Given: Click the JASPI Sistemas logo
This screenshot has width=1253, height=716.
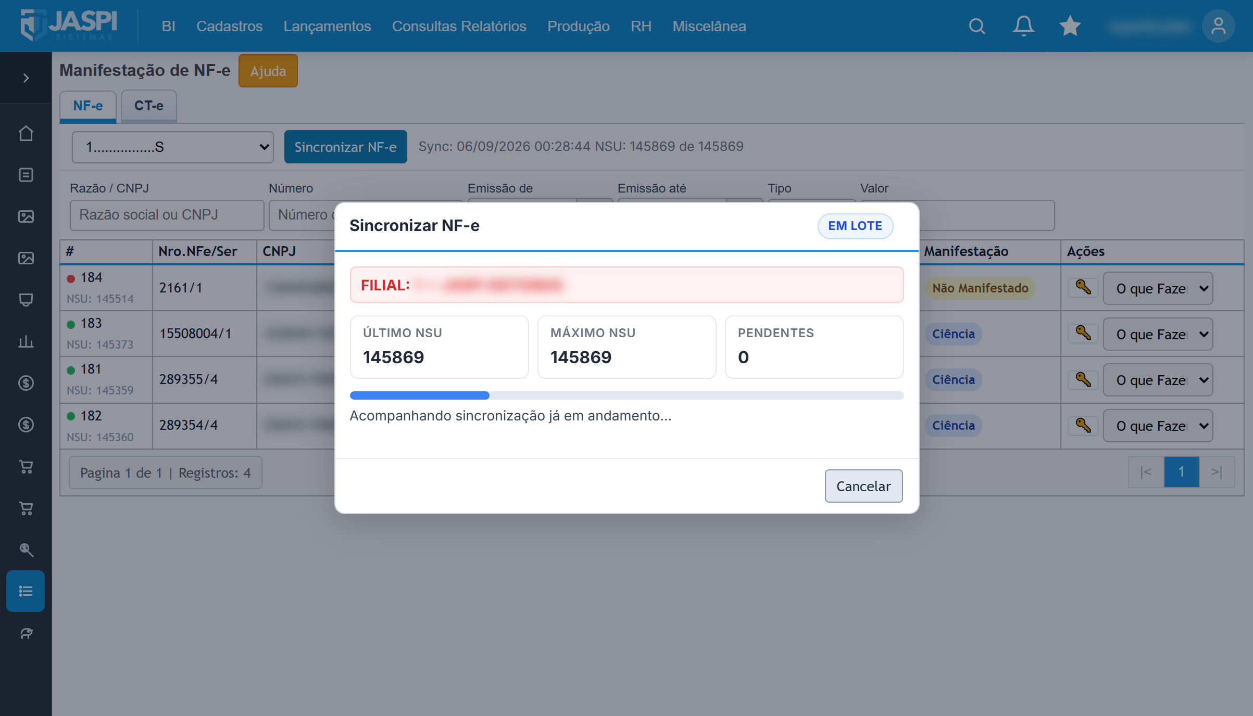Looking at the screenshot, I should (68, 25).
